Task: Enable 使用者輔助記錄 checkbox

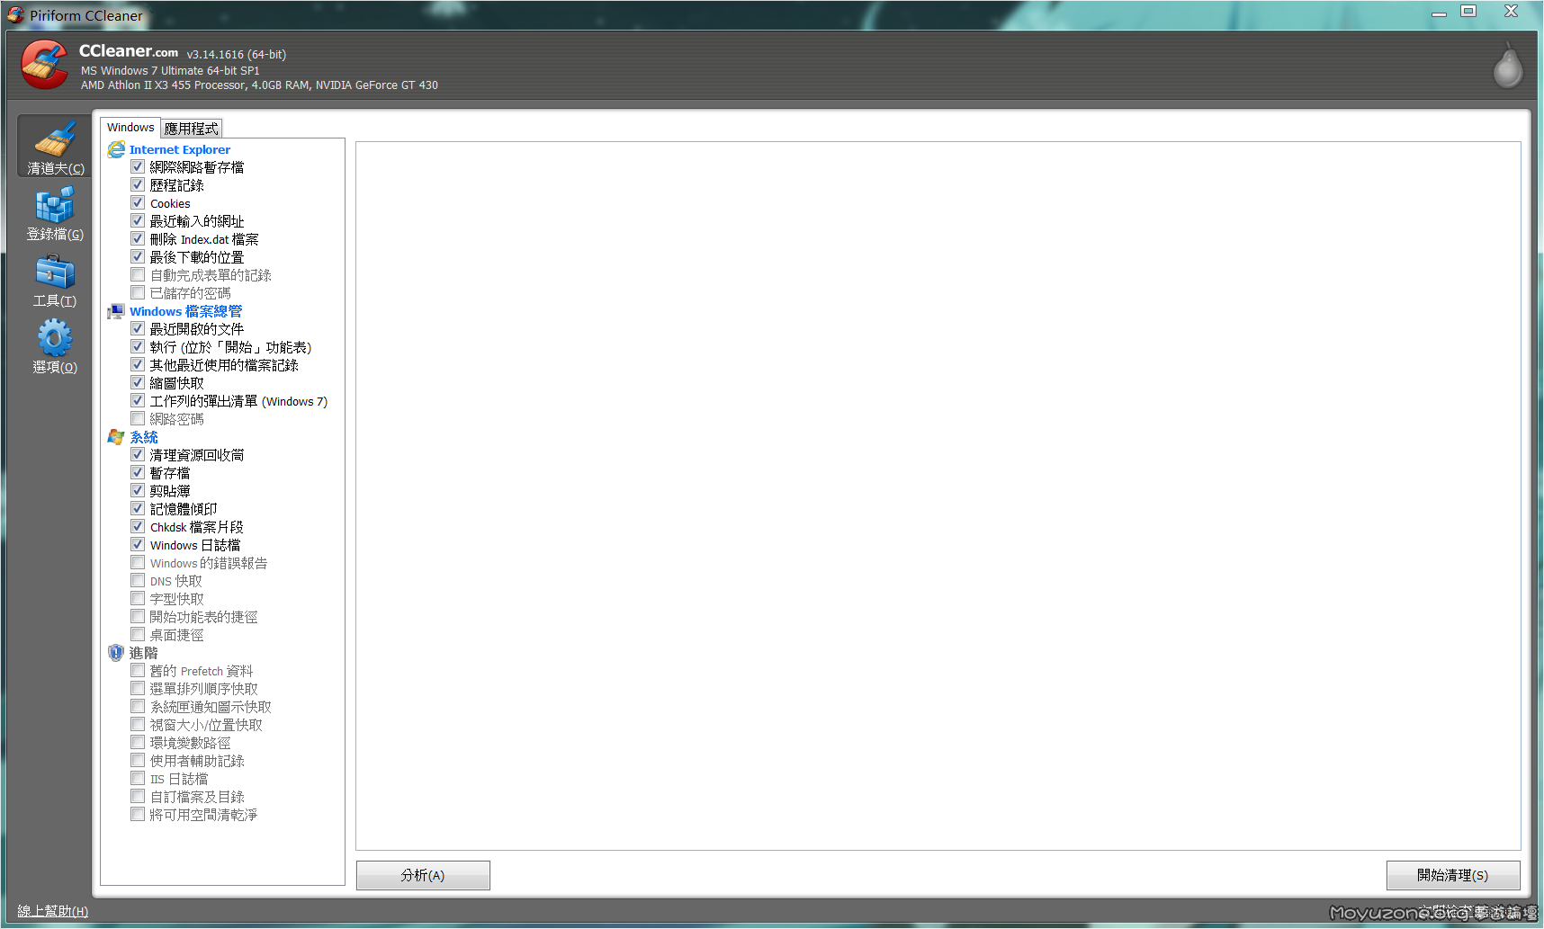Action: click(x=138, y=760)
